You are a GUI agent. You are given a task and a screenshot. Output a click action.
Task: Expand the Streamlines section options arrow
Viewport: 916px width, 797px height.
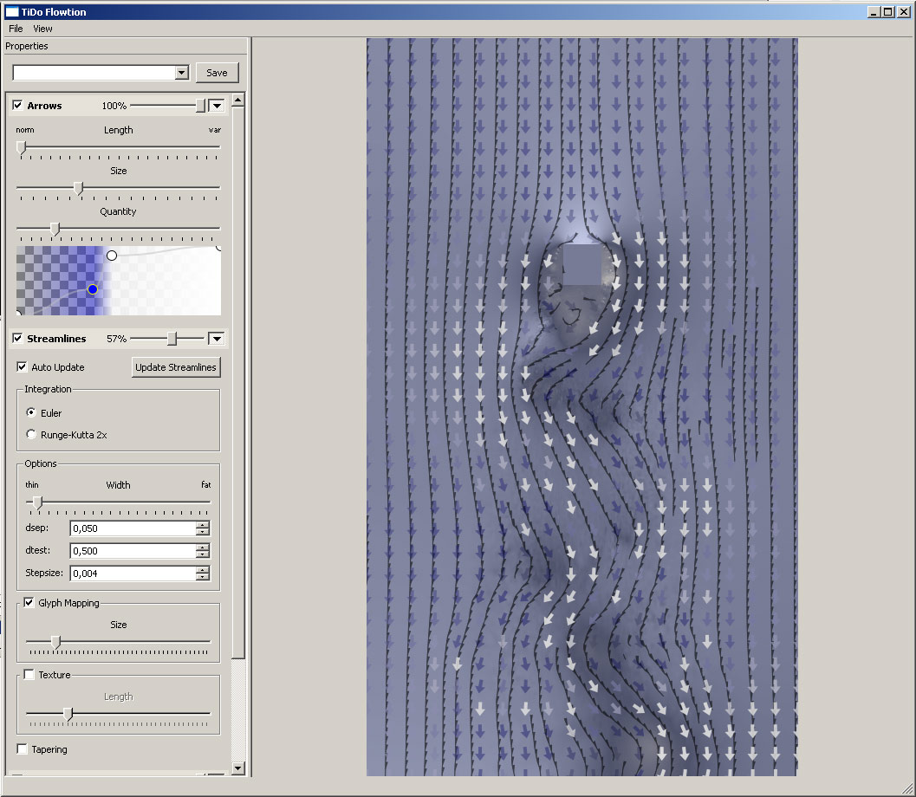(217, 339)
